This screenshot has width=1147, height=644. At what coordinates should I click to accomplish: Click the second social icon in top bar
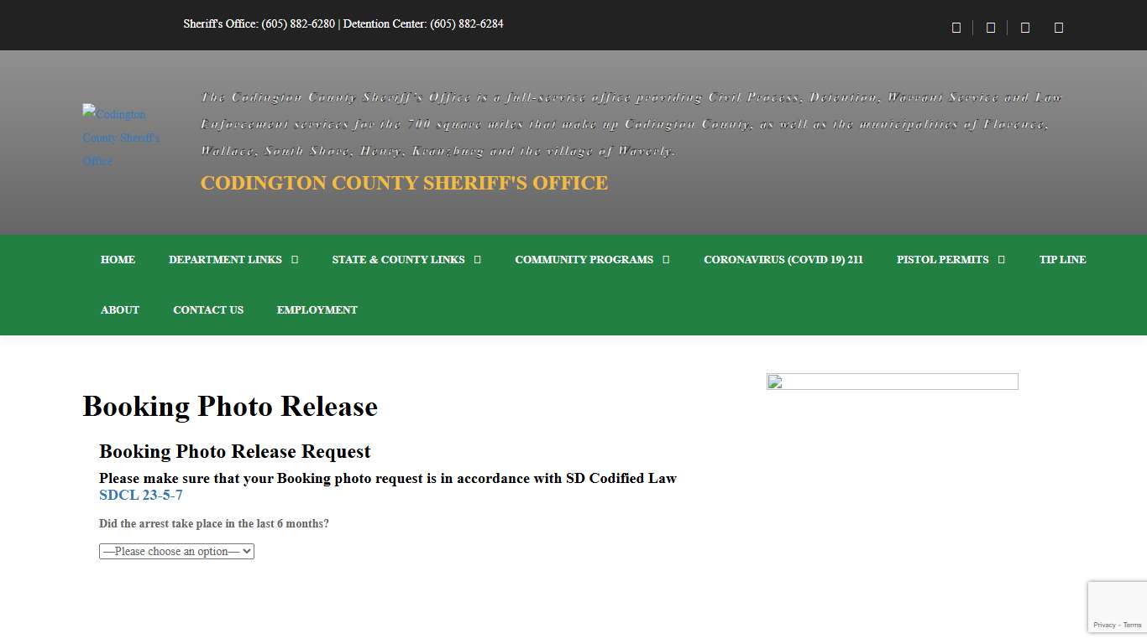[991, 28]
